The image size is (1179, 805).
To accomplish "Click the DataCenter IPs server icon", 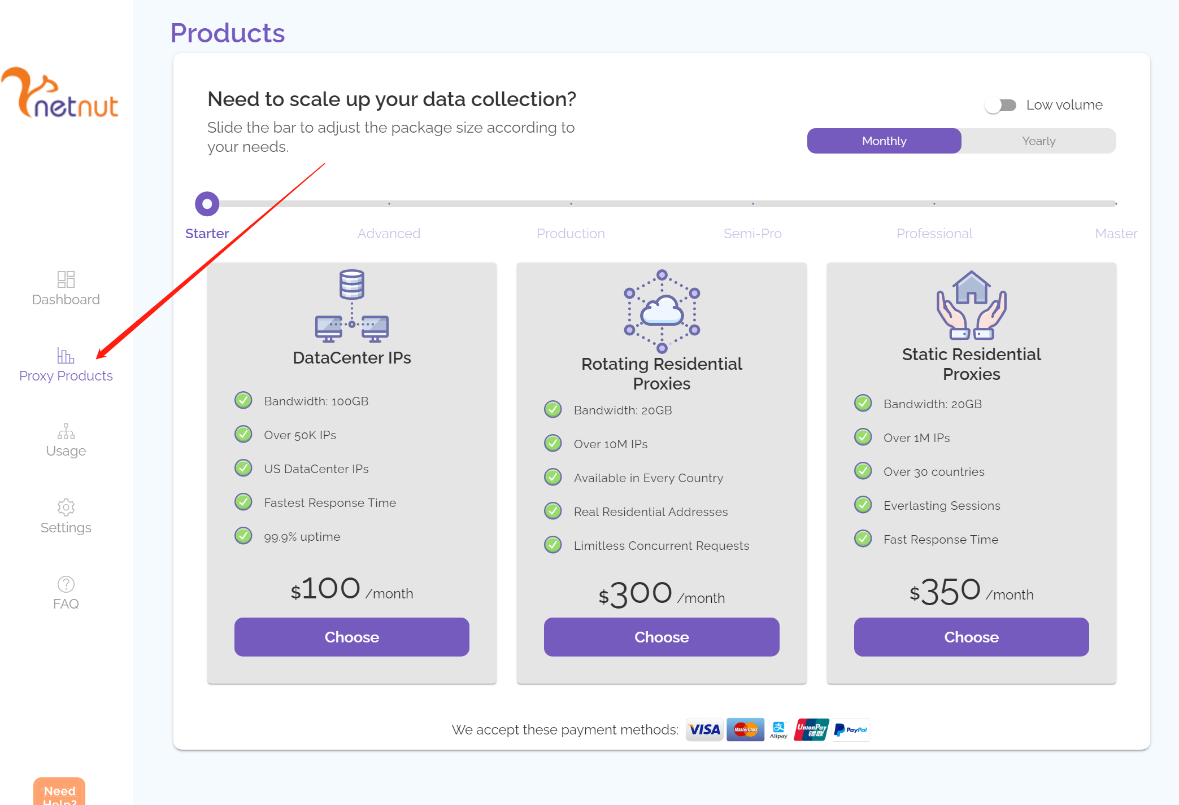I will coord(351,306).
